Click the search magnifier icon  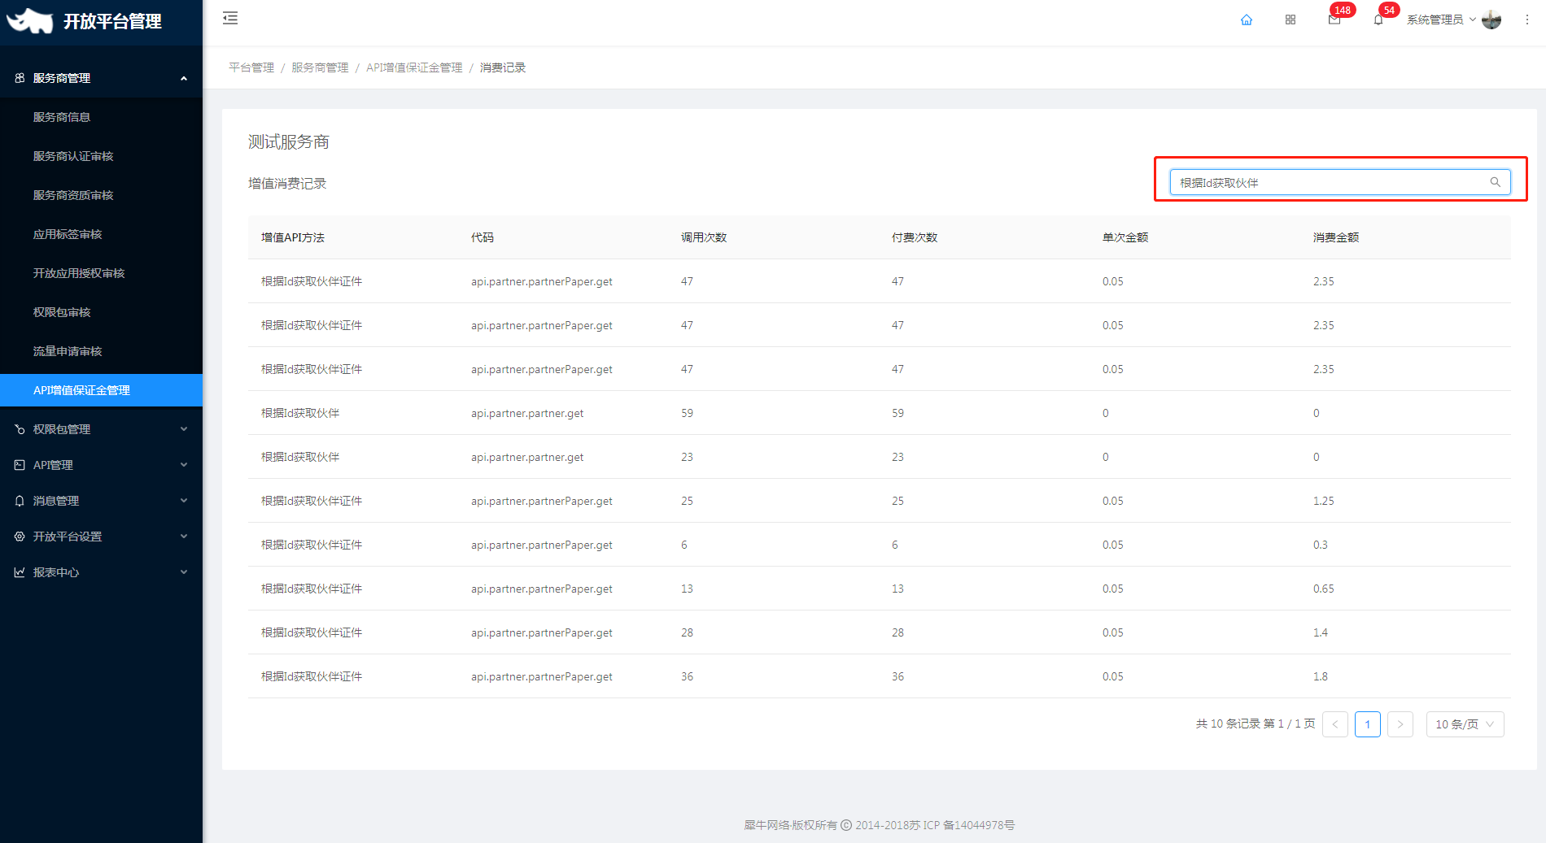[x=1496, y=182]
